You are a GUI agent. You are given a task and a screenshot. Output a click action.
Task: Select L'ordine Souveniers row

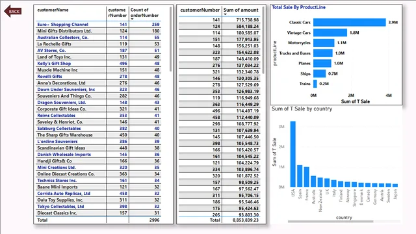click(98, 142)
